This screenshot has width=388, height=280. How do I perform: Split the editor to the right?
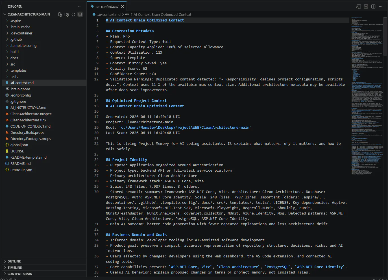373,6
